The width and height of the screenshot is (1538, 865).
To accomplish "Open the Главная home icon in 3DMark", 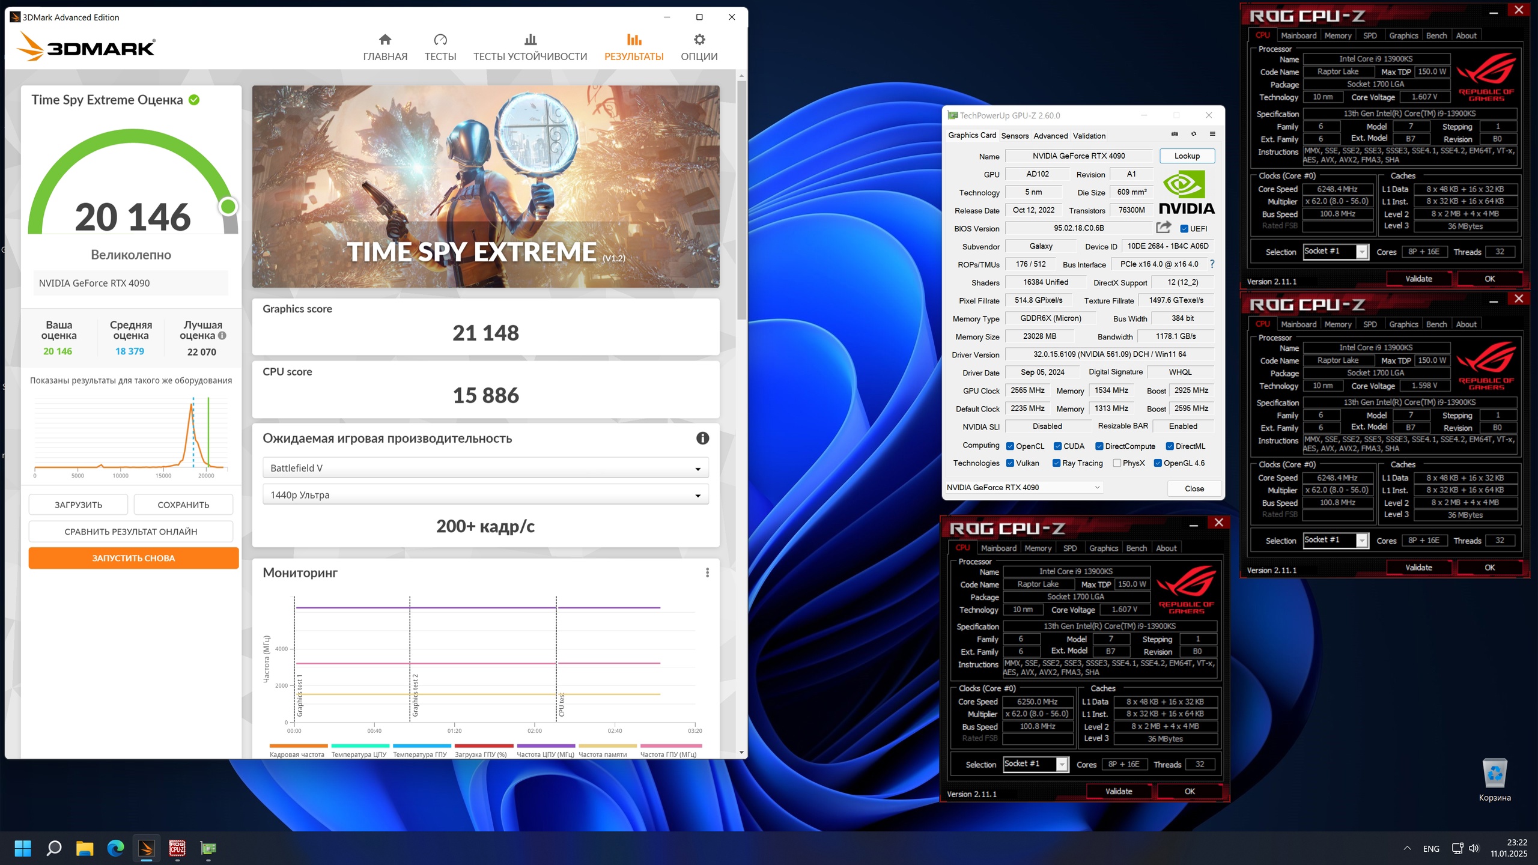I will (385, 40).
